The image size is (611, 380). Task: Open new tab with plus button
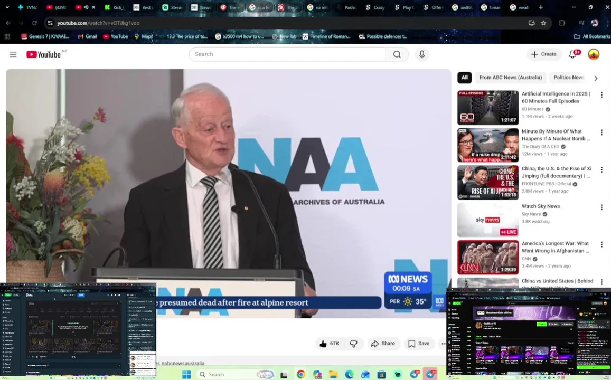pos(540,7)
